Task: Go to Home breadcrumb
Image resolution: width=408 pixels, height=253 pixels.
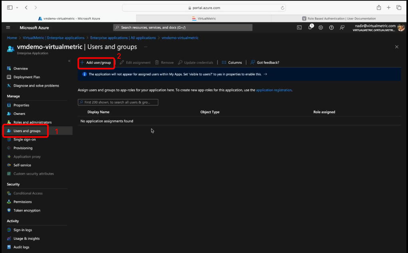Action: tap(12, 38)
